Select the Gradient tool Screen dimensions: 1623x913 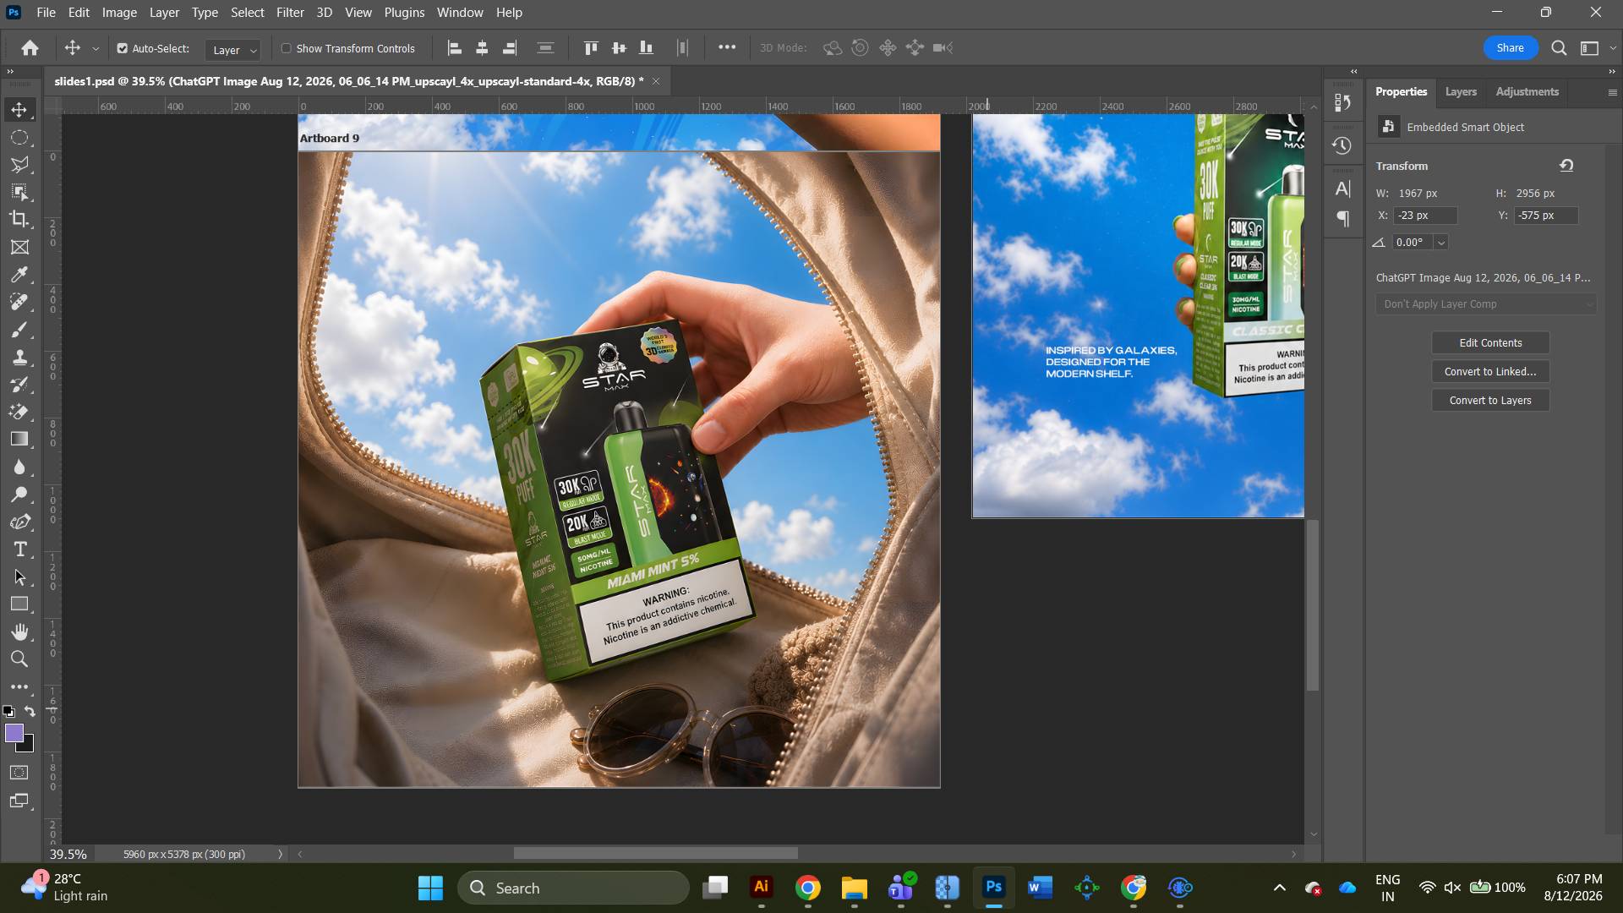pyautogui.click(x=19, y=439)
